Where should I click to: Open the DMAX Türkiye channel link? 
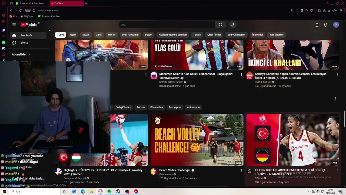point(263,82)
